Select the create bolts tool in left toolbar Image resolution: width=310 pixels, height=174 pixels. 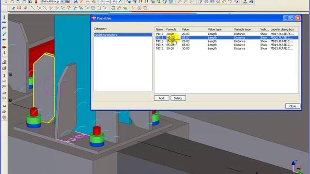(4, 47)
